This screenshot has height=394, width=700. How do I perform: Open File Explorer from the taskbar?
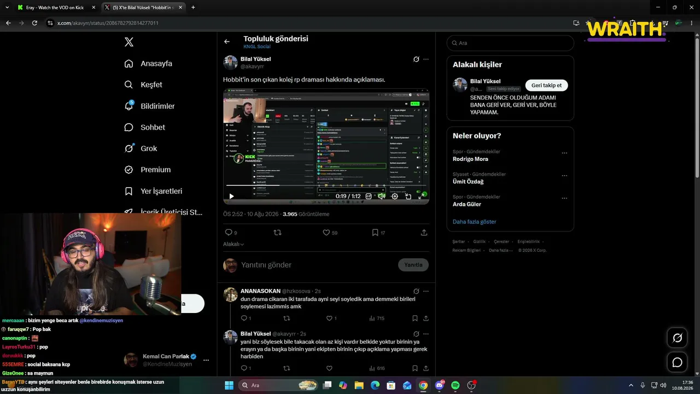tap(359, 385)
